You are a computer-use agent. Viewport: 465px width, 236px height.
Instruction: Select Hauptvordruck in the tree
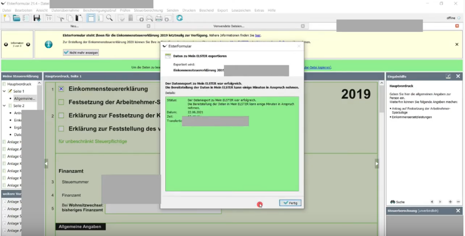click(19, 84)
